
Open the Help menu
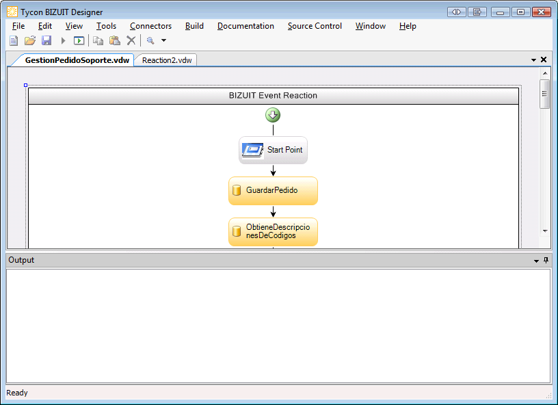coord(408,26)
